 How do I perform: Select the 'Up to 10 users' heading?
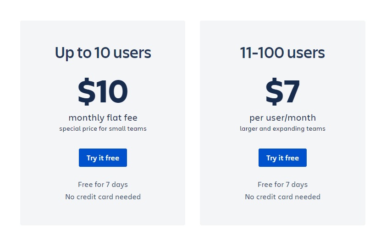(103, 53)
